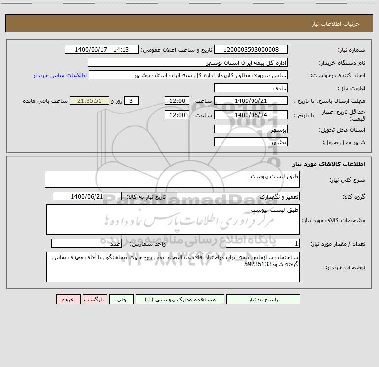Select the شماره نیاز number field
Screen dimensions: 379x367
(x=251, y=49)
